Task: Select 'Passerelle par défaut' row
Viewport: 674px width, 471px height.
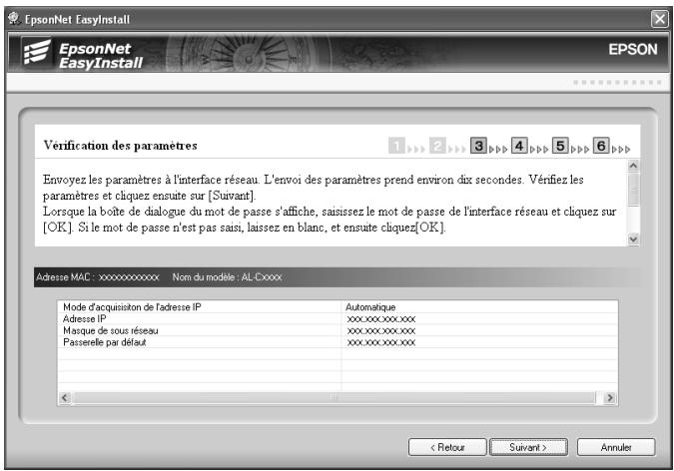Action: (337, 342)
